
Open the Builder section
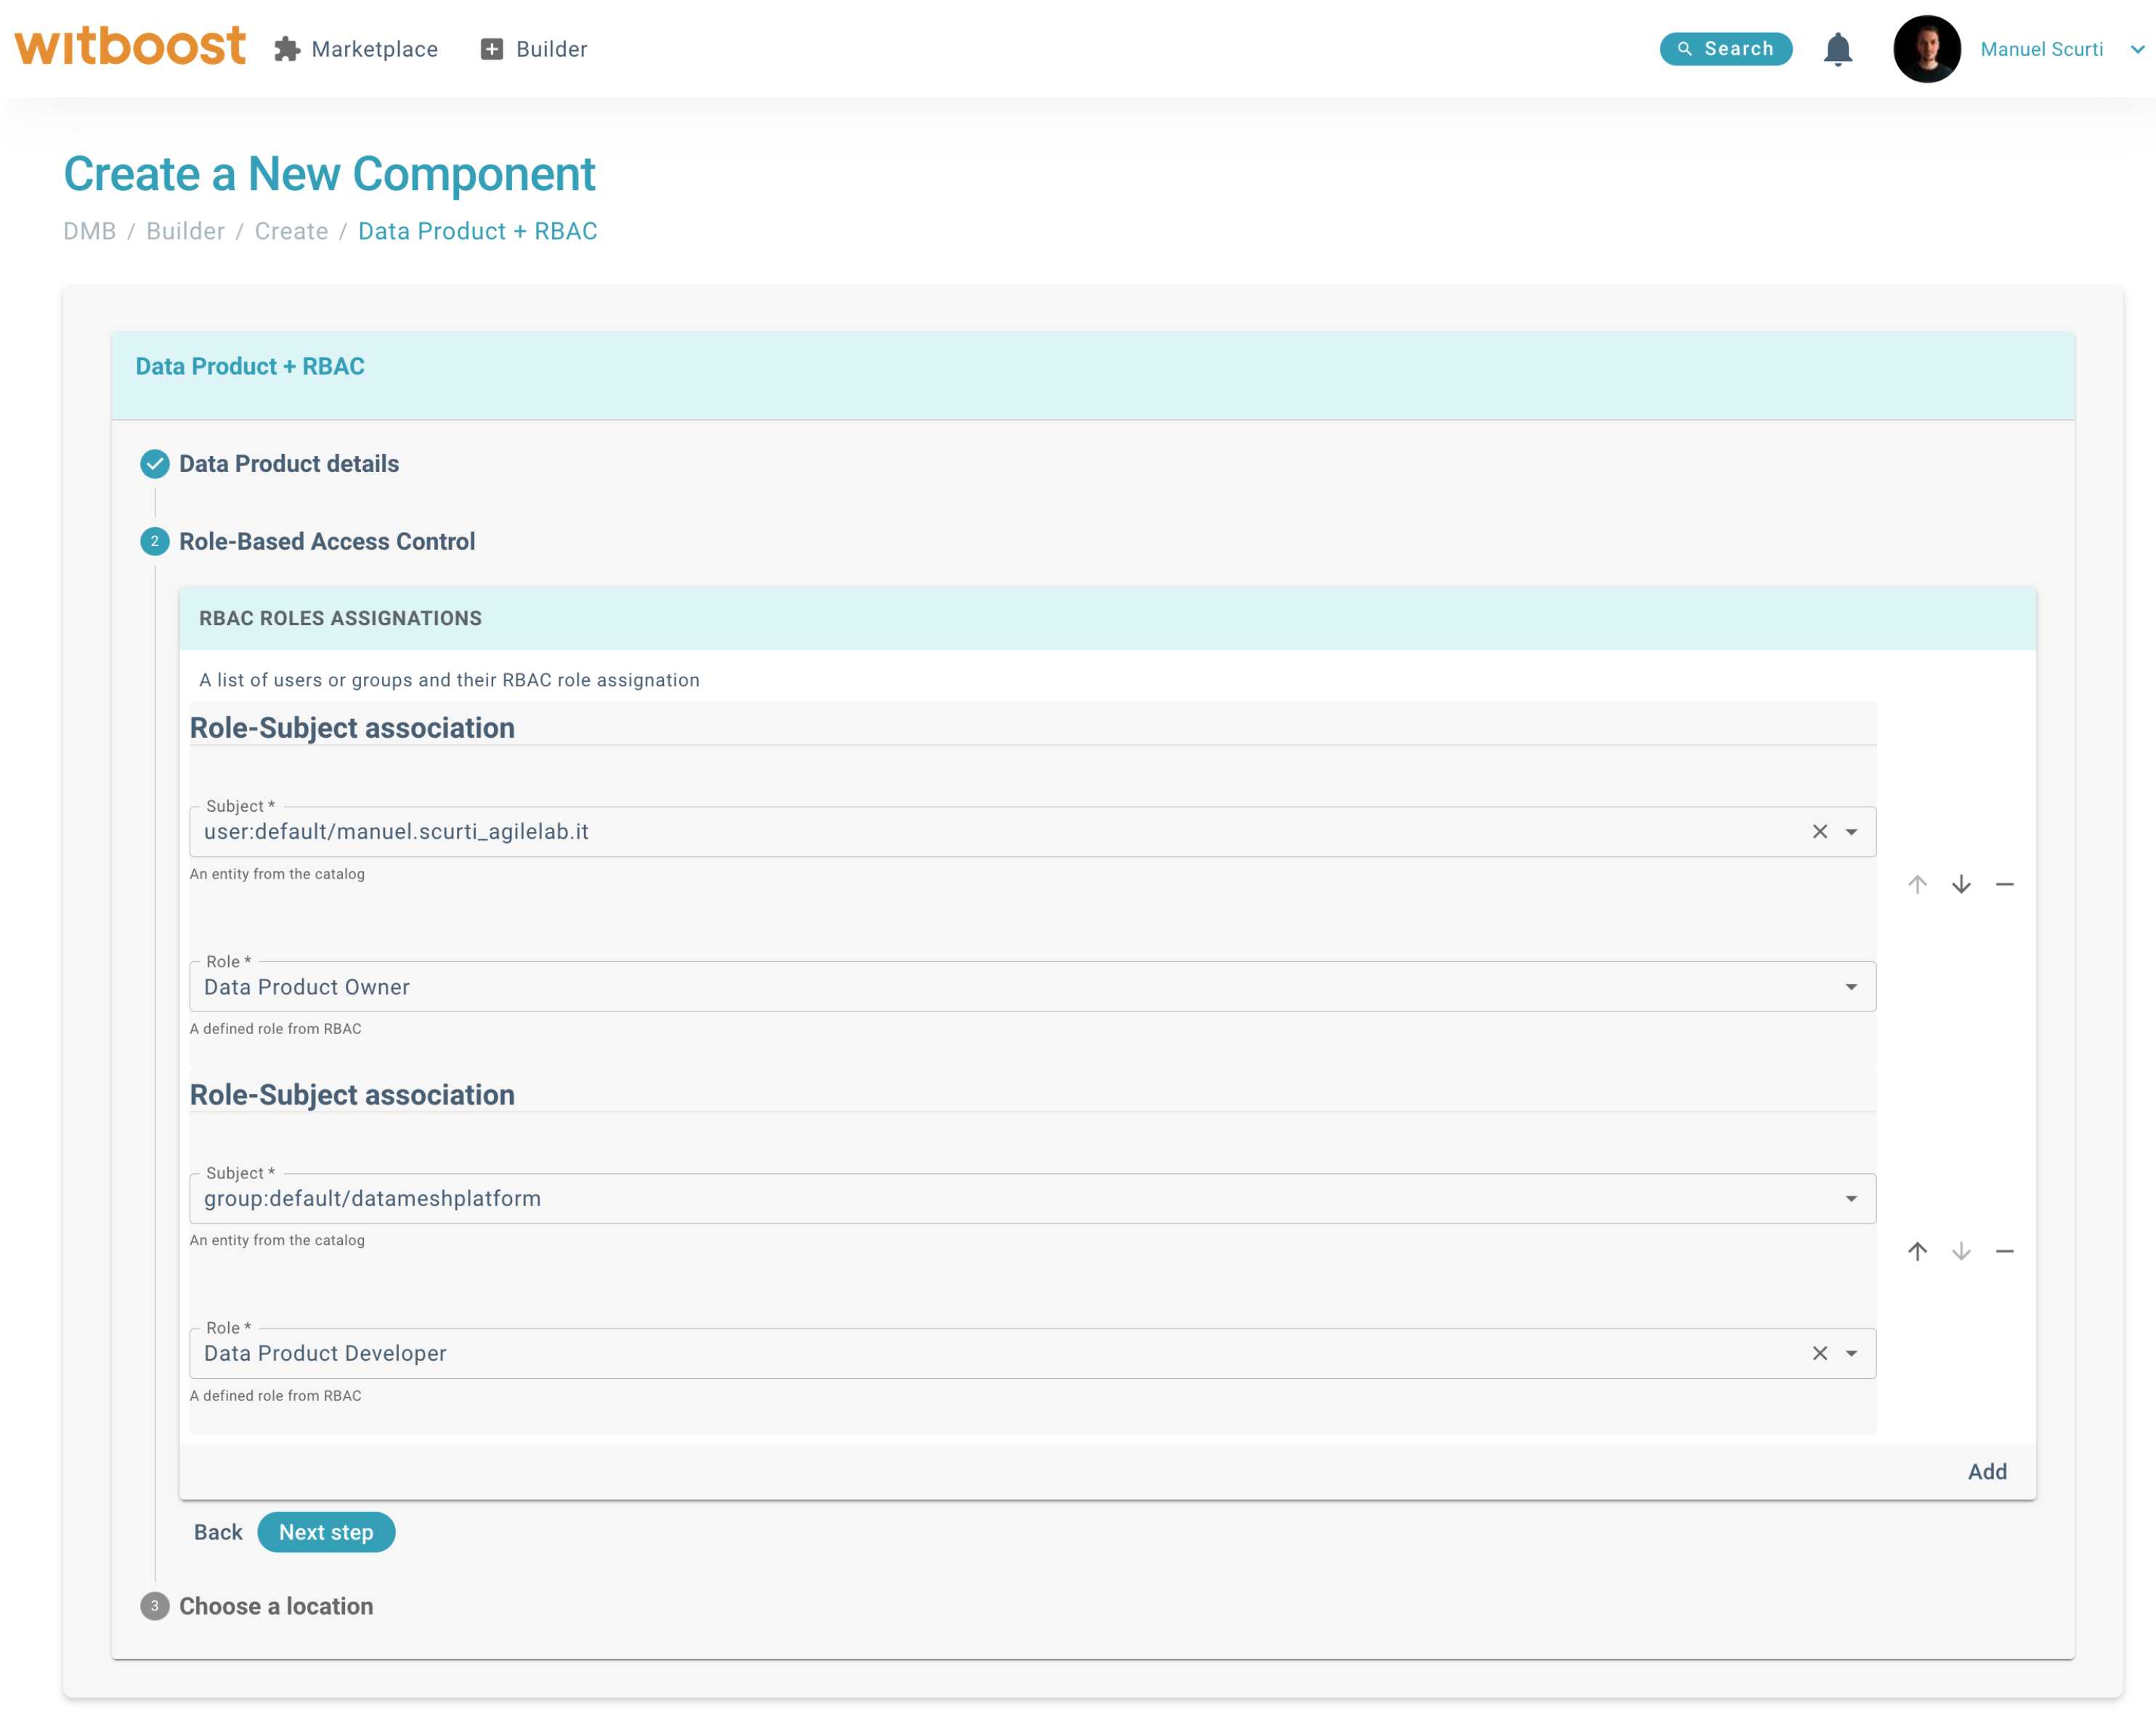533,49
